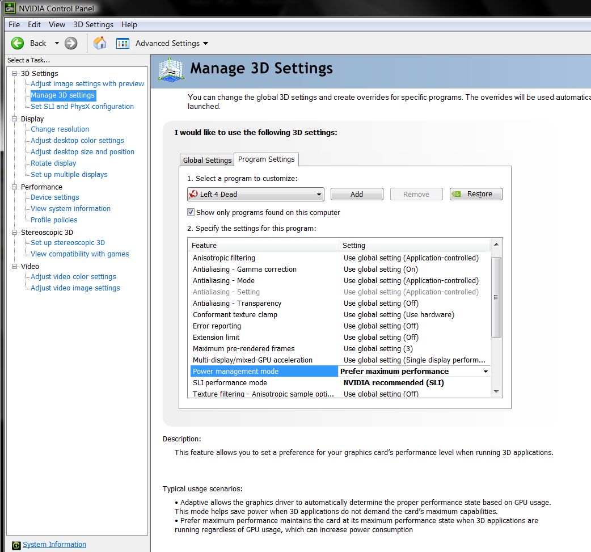591x552 pixels.
Task: Collapse the 3D Settings tree node
Action: click(x=15, y=74)
